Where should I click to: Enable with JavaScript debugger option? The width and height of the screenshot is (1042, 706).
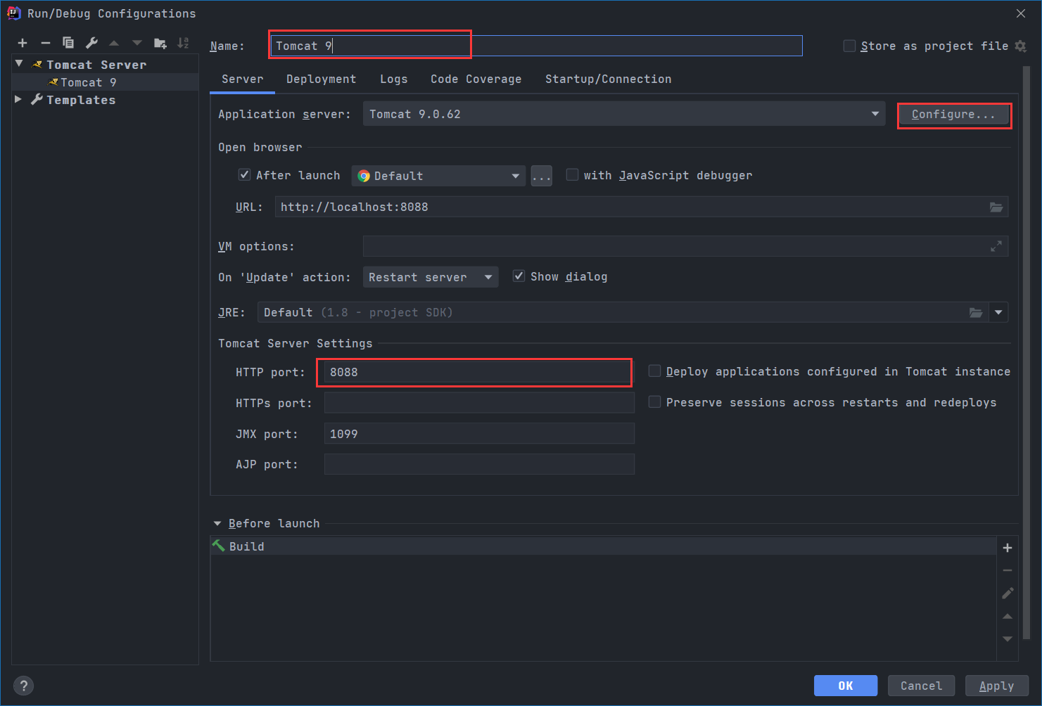coord(572,175)
